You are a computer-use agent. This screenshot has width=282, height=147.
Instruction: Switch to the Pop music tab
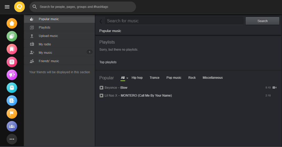point(174,77)
